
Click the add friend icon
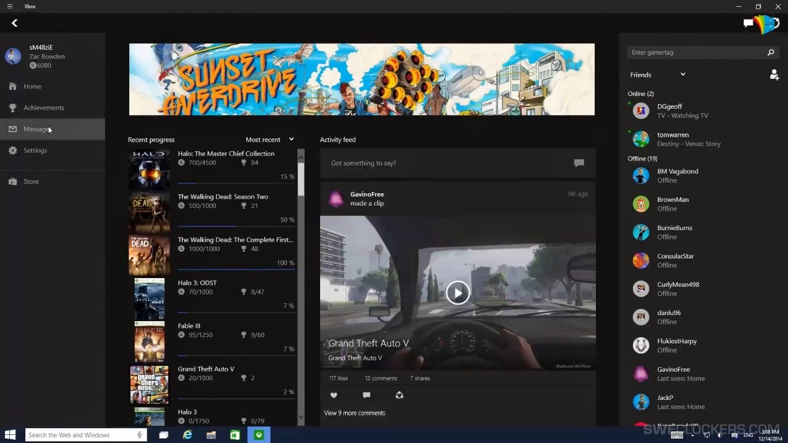click(774, 74)
